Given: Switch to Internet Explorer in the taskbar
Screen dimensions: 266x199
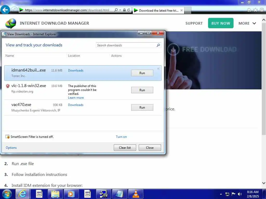Looking at the screenshot, I should 23,194.
